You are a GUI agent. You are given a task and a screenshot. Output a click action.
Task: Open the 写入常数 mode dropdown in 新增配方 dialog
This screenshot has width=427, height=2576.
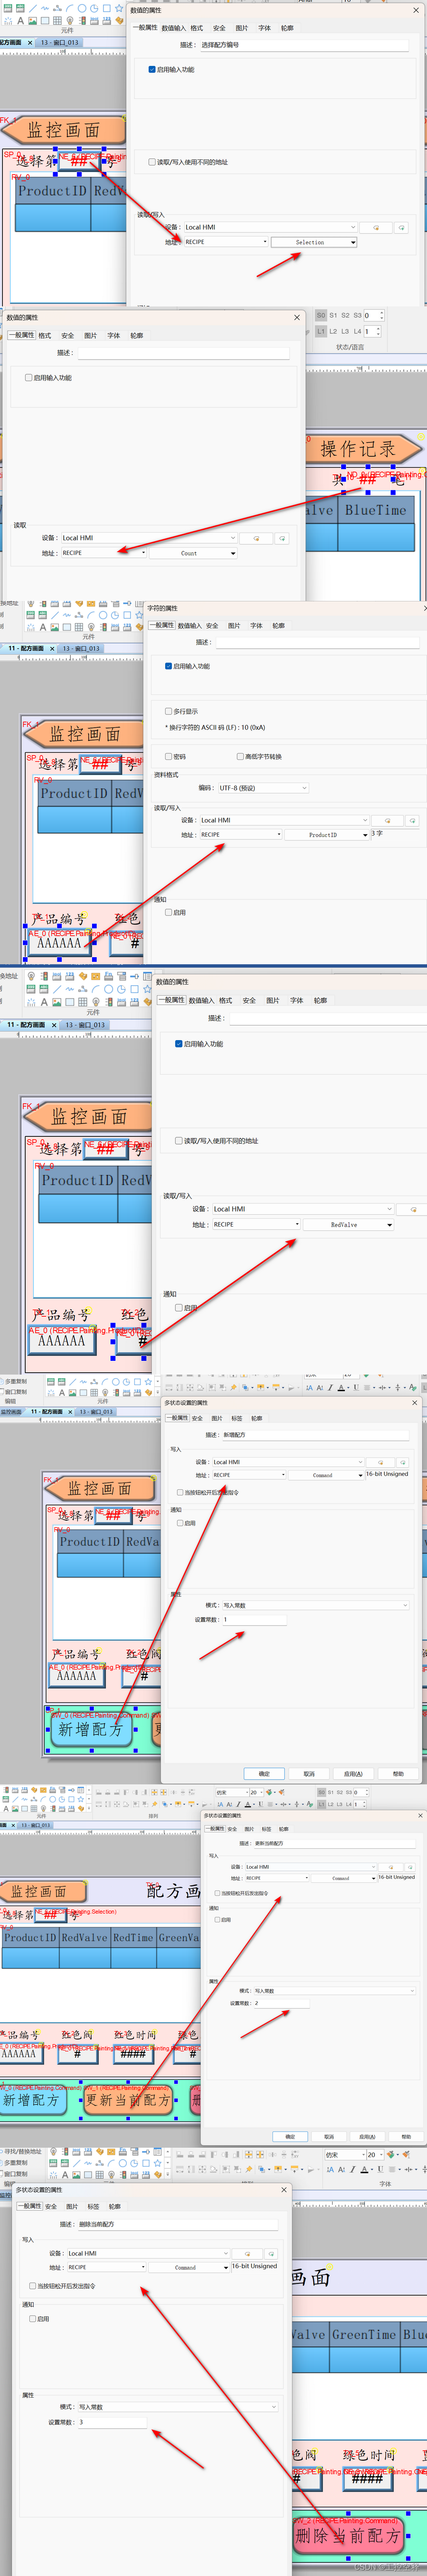(315, 1605)
